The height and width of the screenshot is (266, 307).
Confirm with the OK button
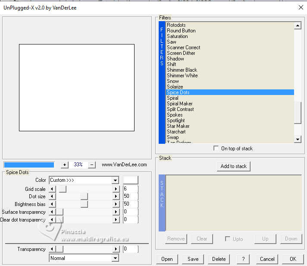point(293,259)
